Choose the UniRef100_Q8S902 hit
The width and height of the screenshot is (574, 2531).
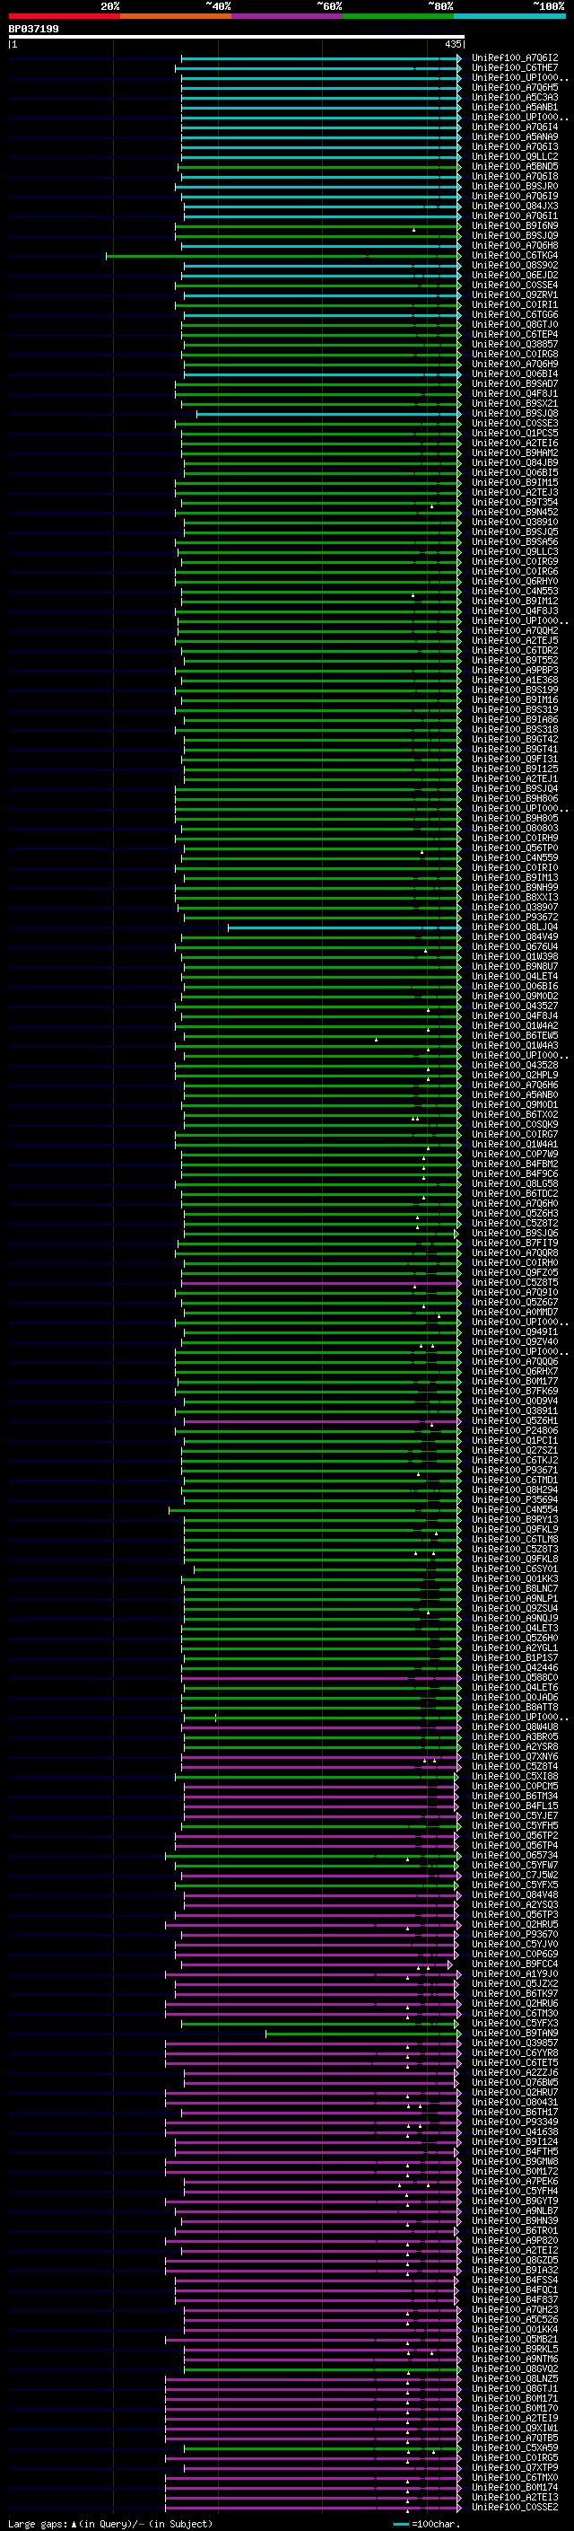point(515,265)
